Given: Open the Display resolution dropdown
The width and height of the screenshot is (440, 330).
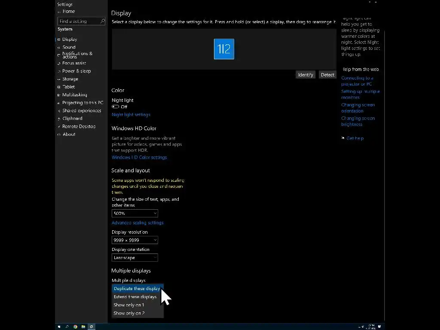Looking at the screenshot, I should 134,240.
